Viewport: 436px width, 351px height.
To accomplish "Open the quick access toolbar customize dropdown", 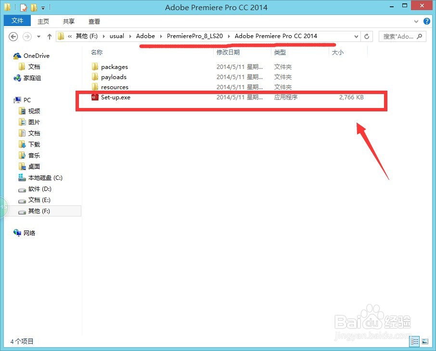I will coord(43,7).
